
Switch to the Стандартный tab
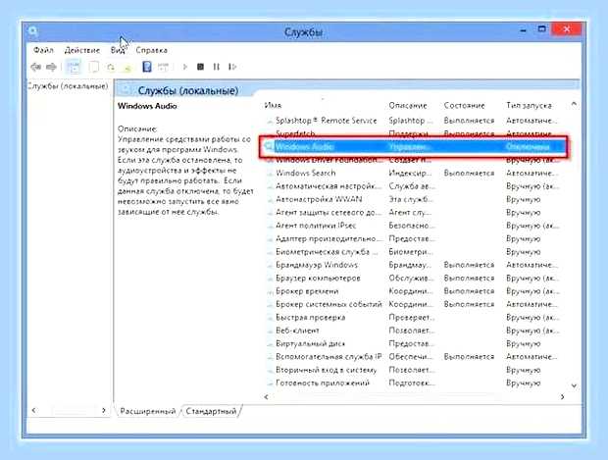coord(211,411)
